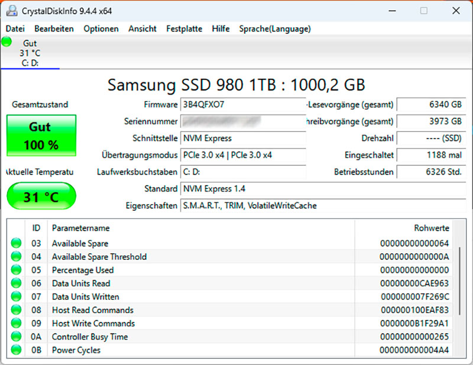The height and width of the screenshot is (365, 473).
Task: Click the blurred Seriennummer field
Action: (x=242, y=122)
